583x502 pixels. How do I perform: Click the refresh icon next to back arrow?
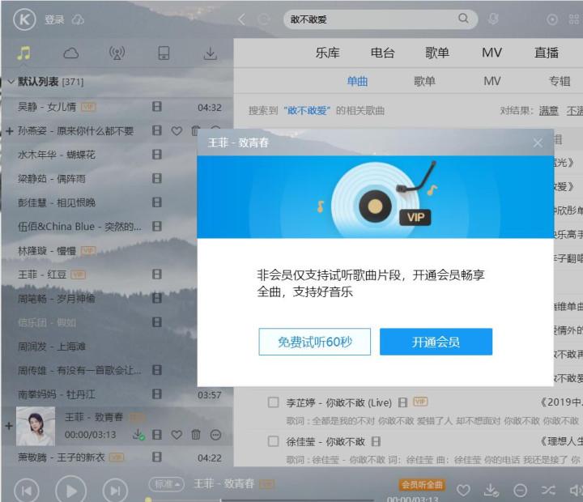263,19
